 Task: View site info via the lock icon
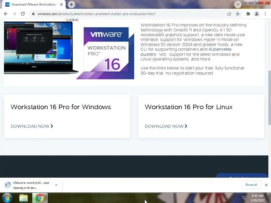(x=33, y=14)
